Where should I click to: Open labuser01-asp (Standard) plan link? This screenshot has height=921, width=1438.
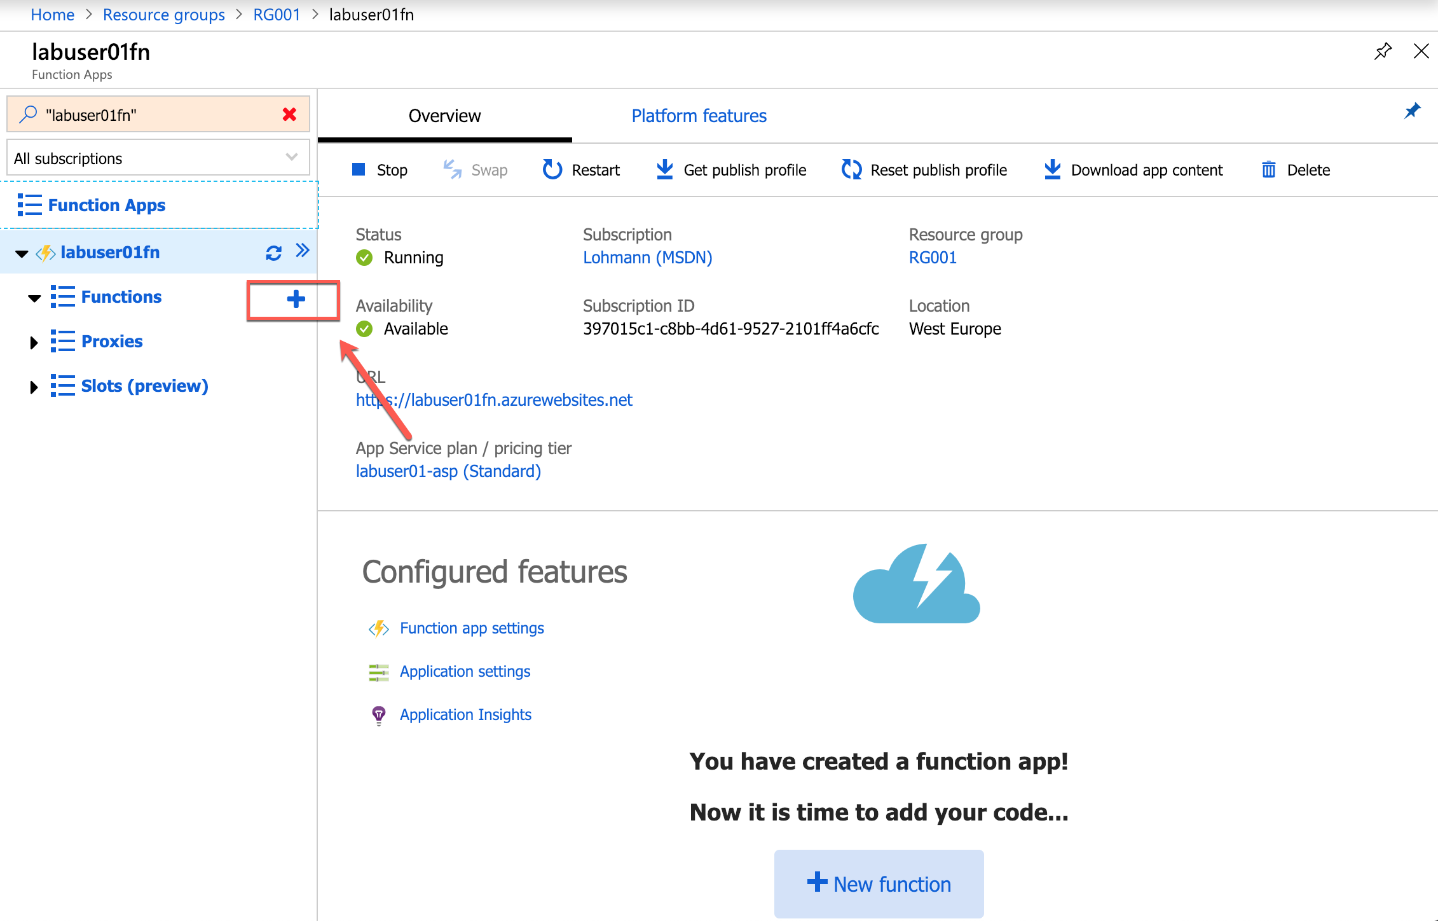448,471
